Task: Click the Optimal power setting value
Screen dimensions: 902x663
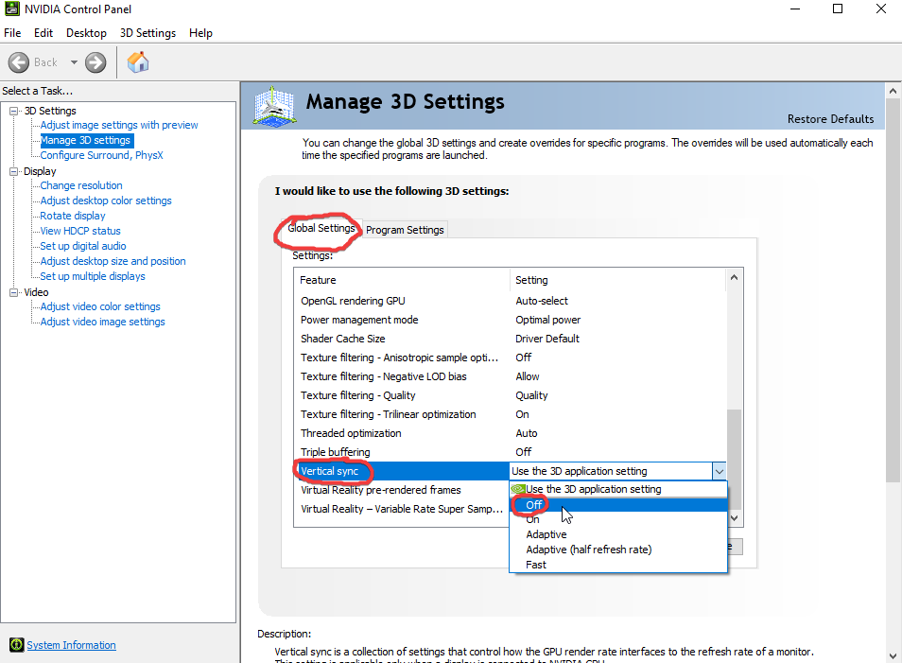Action: 548,320
